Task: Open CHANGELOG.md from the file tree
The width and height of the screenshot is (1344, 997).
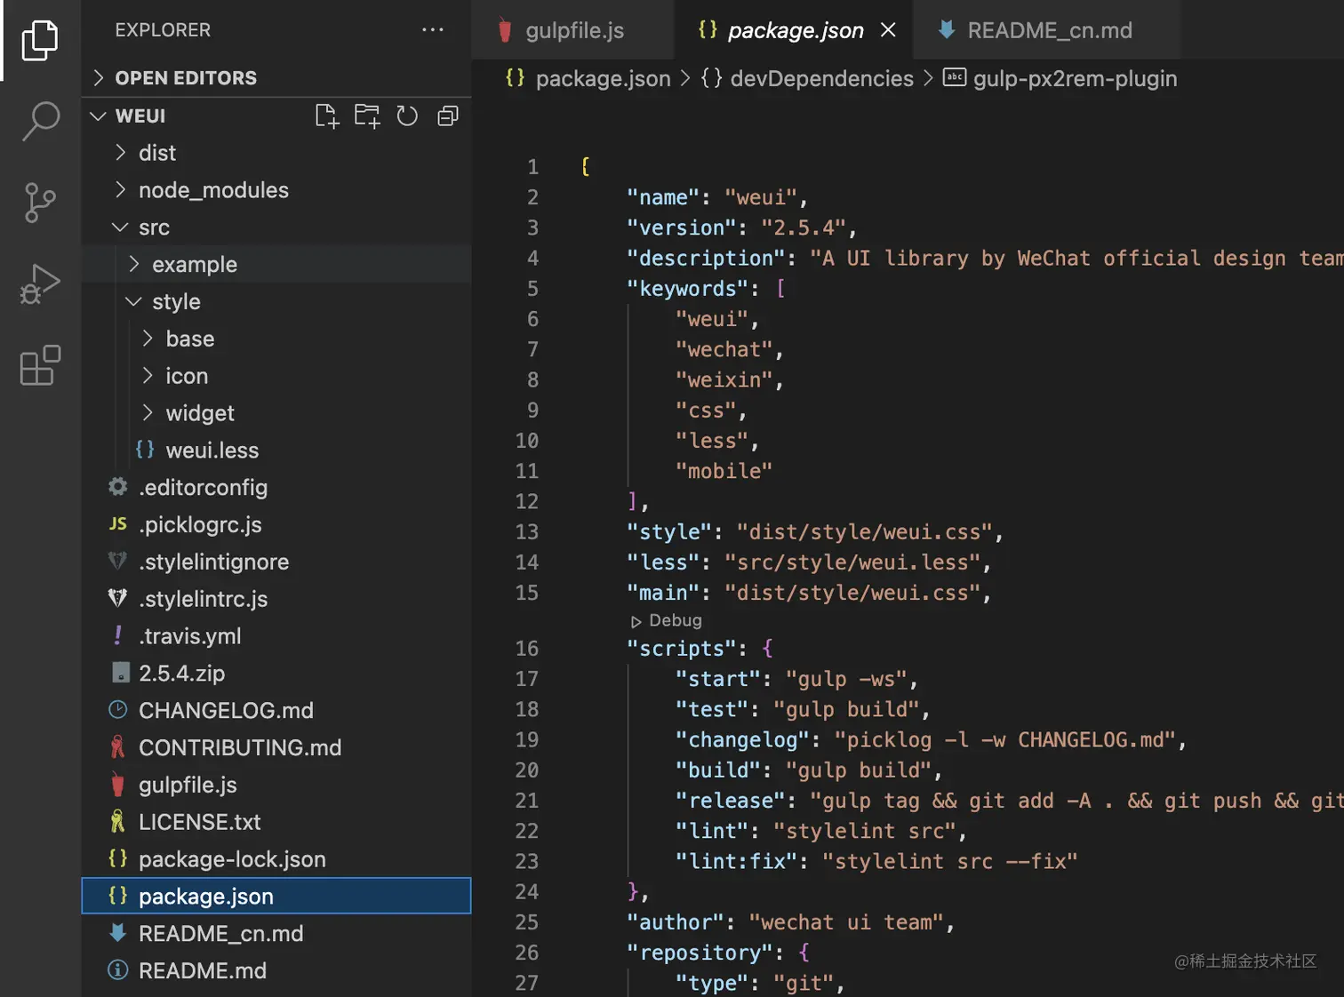Action: coord(226,710)
